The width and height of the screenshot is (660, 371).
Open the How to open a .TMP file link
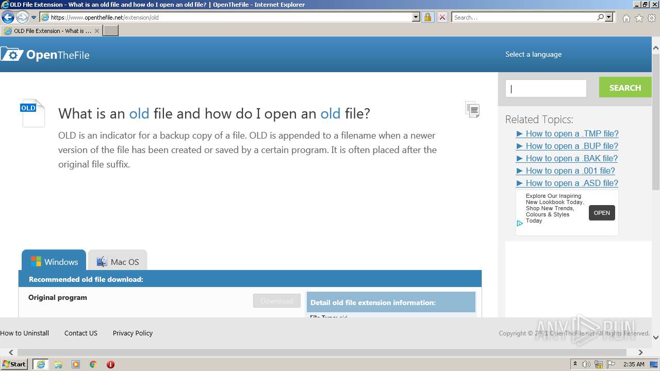(x=567, y=133)
